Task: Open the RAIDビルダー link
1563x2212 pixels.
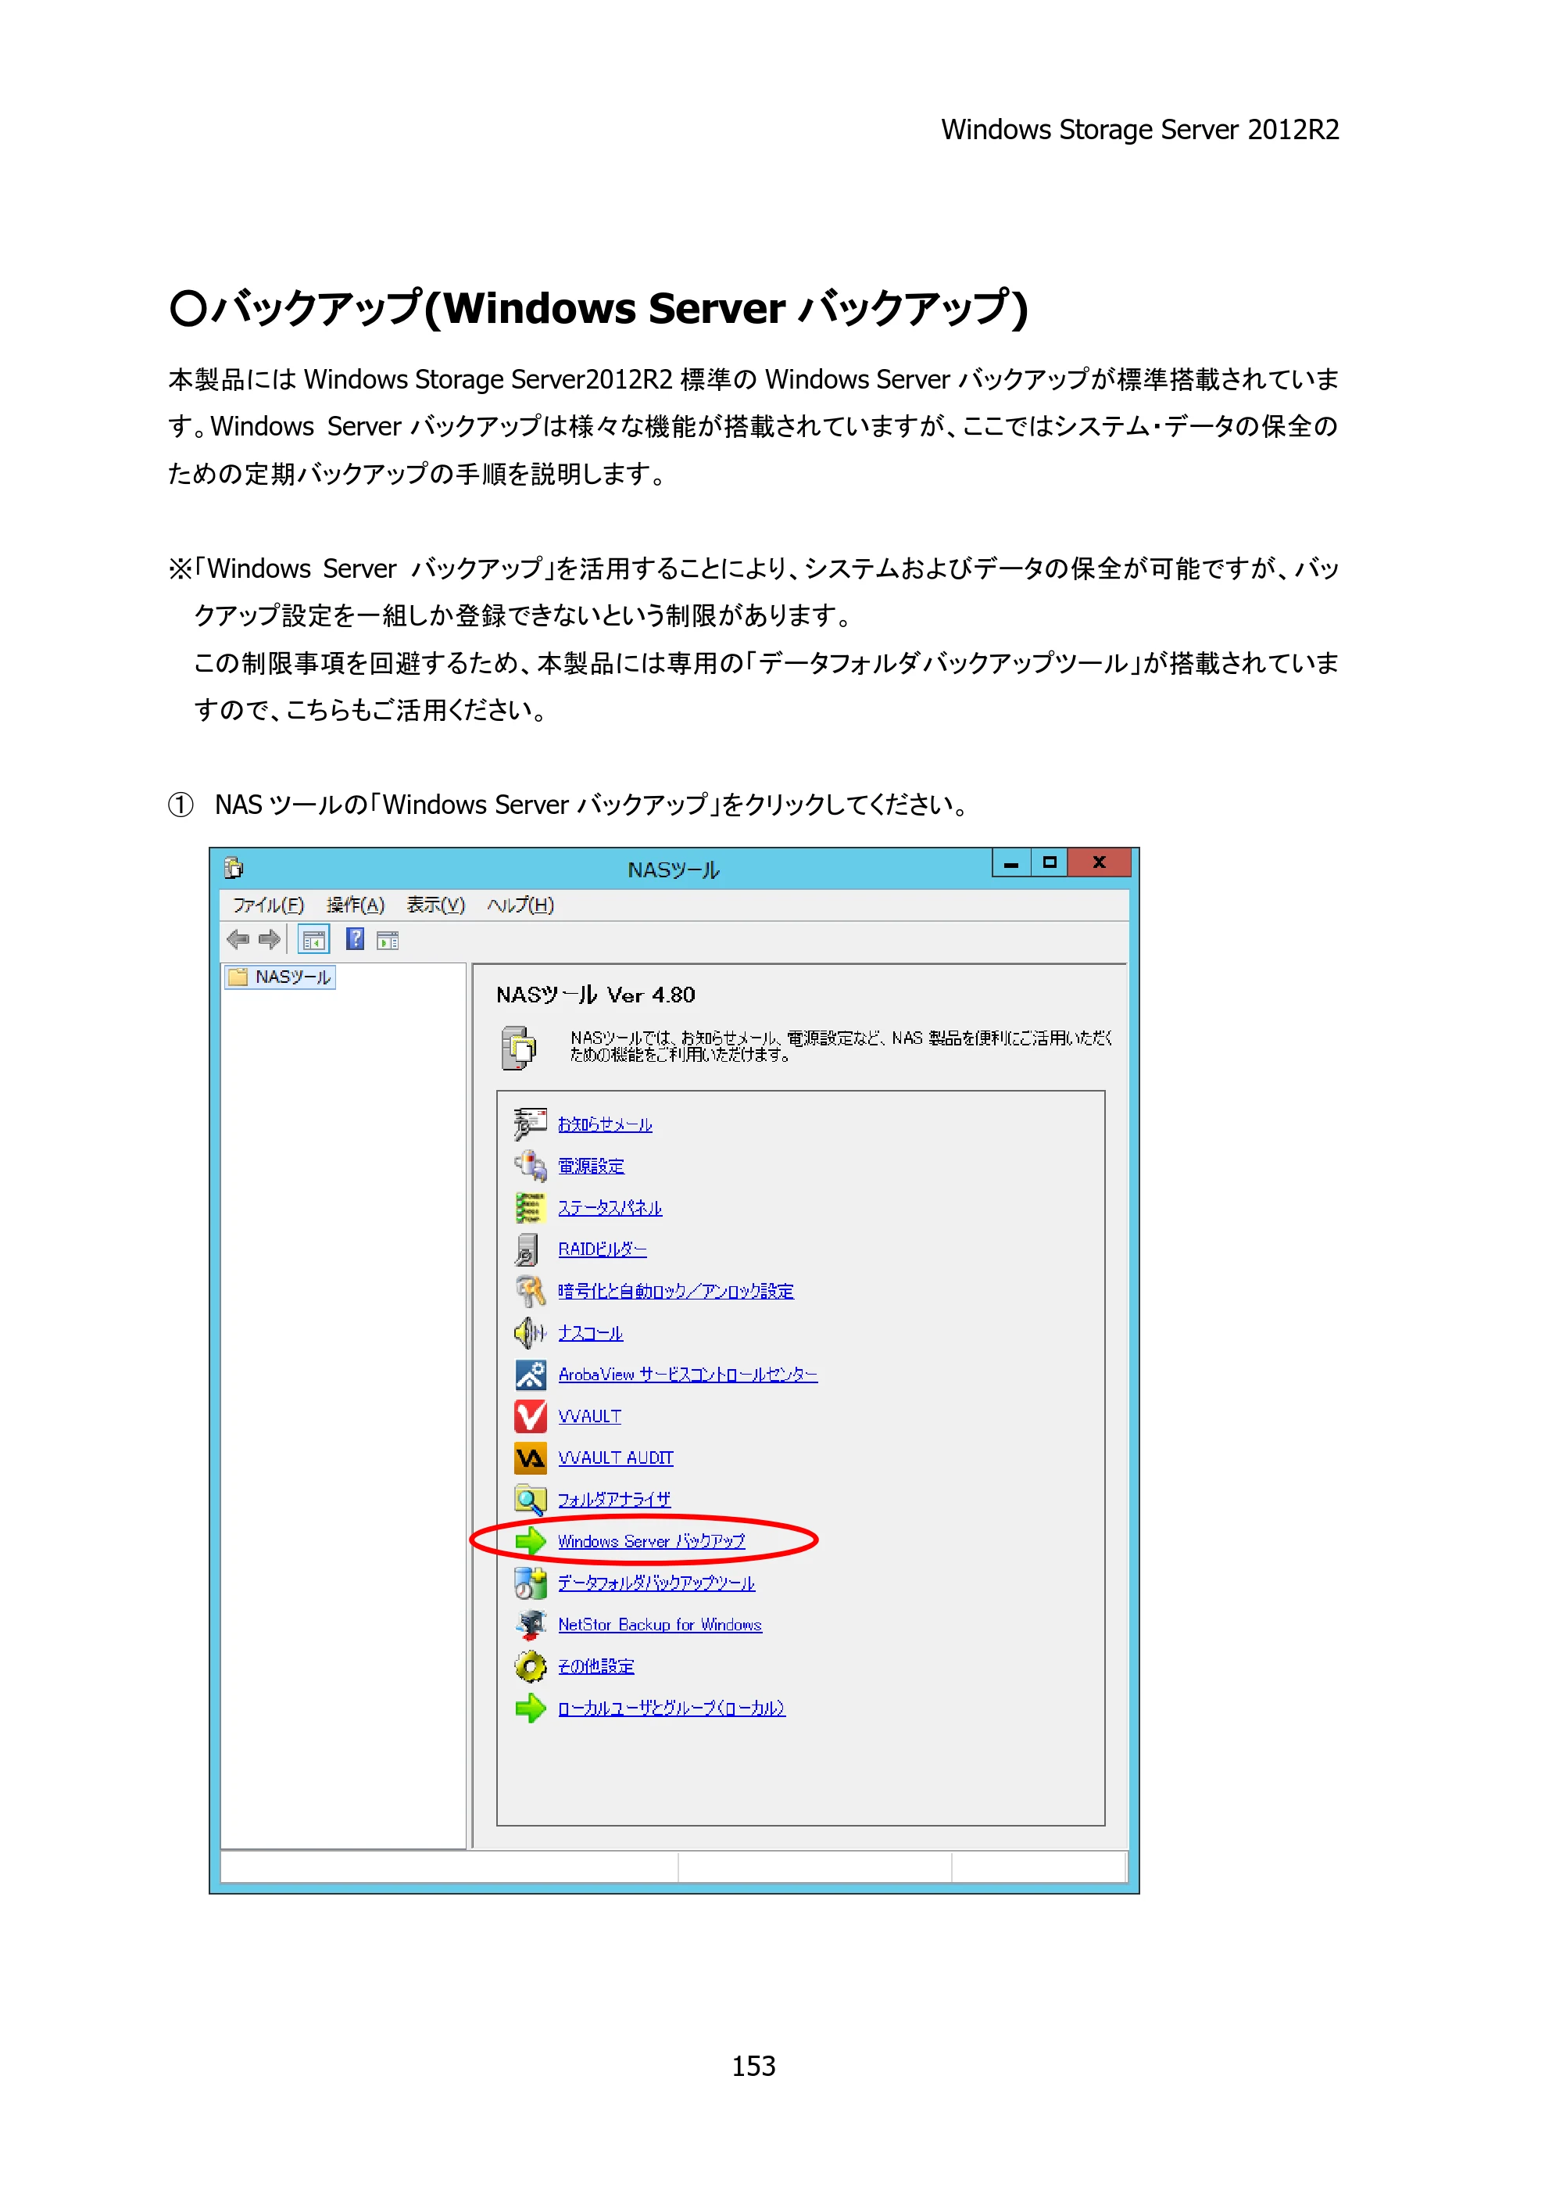Action: (x=603, y=1249)
